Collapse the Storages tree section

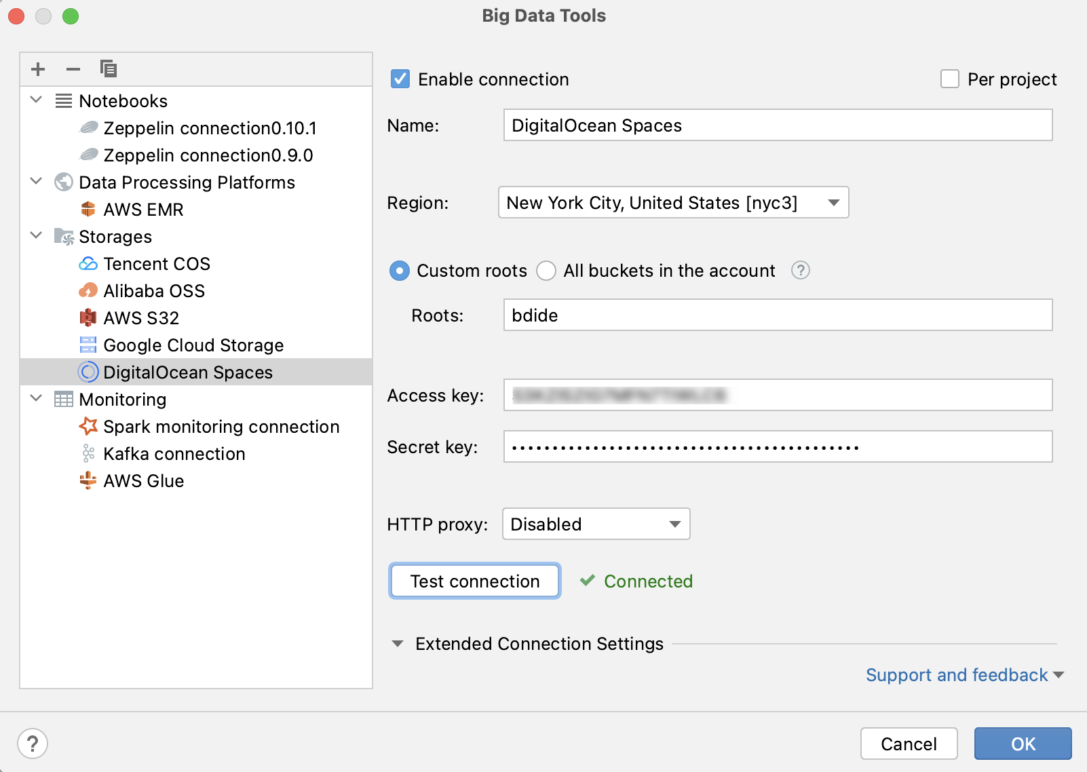pyautogui.click(x=36, y=235)
